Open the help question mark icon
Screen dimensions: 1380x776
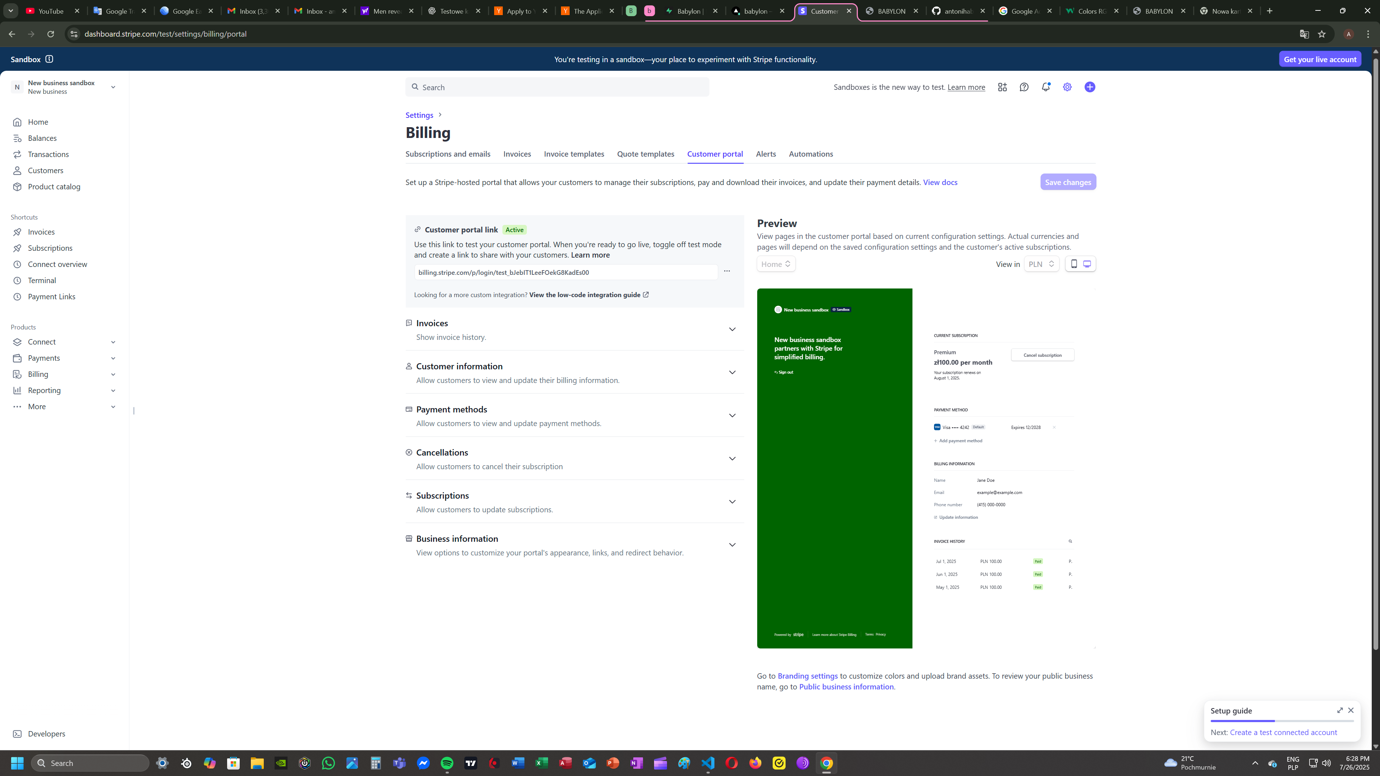[x=1024, y=87]
